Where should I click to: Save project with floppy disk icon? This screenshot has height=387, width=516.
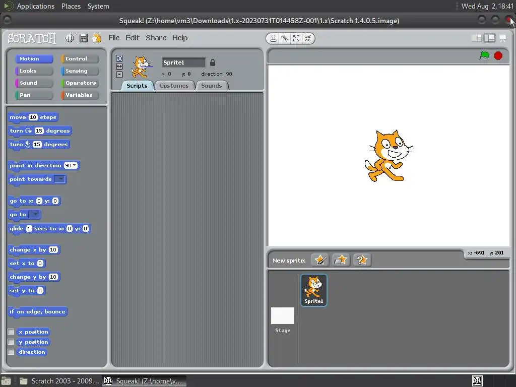click(84, 38)
